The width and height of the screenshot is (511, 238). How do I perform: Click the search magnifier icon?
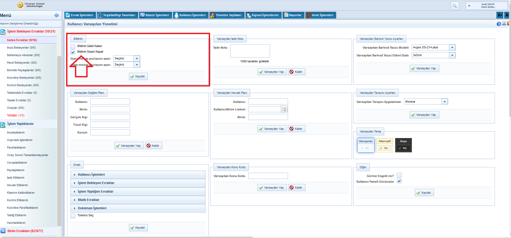455,6
